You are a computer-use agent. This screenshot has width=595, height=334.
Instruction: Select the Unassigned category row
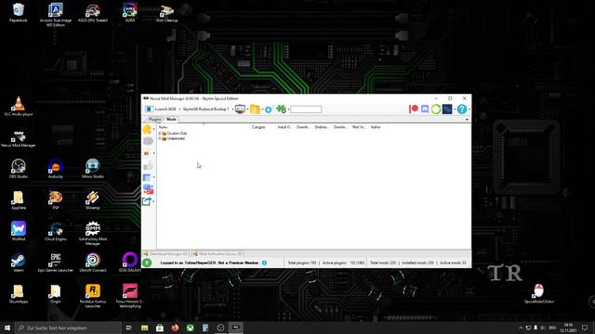pyautogui.click(x=176, y=138)
